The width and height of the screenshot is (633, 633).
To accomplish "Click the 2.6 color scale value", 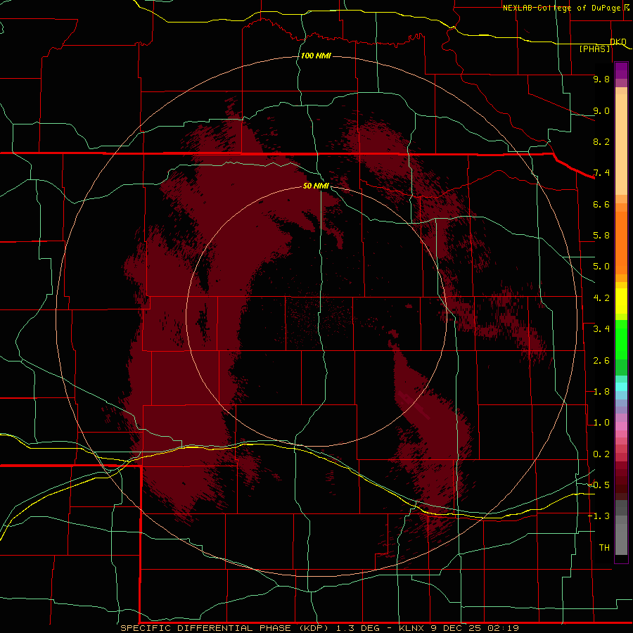I will click(601, 361).
